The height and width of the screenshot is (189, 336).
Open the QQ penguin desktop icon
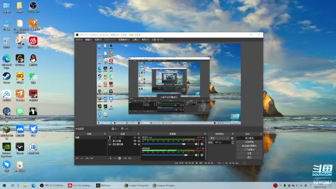point(33,60)
